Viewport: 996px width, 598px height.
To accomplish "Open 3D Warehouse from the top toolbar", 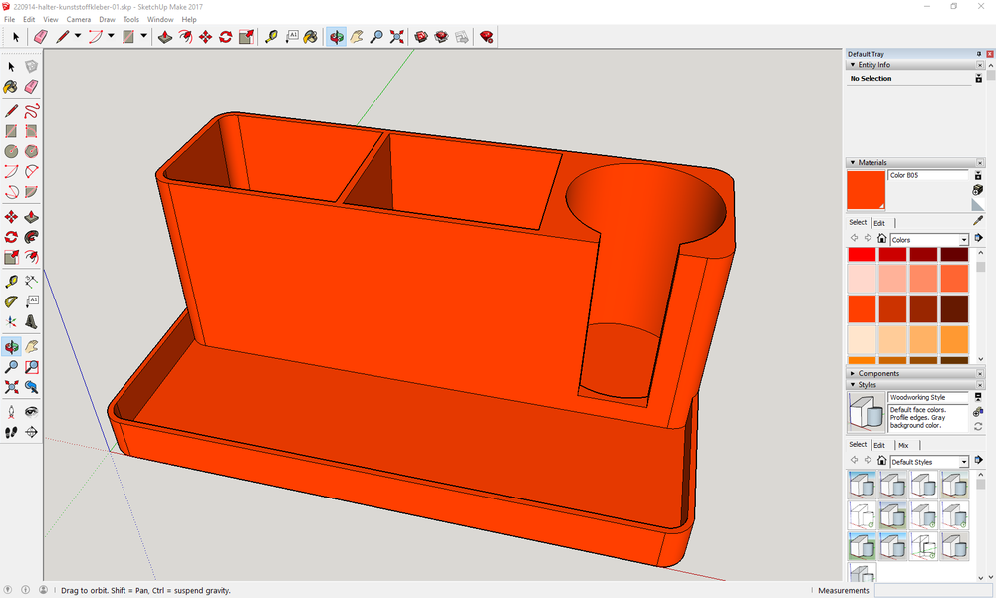I will point(421,37).
